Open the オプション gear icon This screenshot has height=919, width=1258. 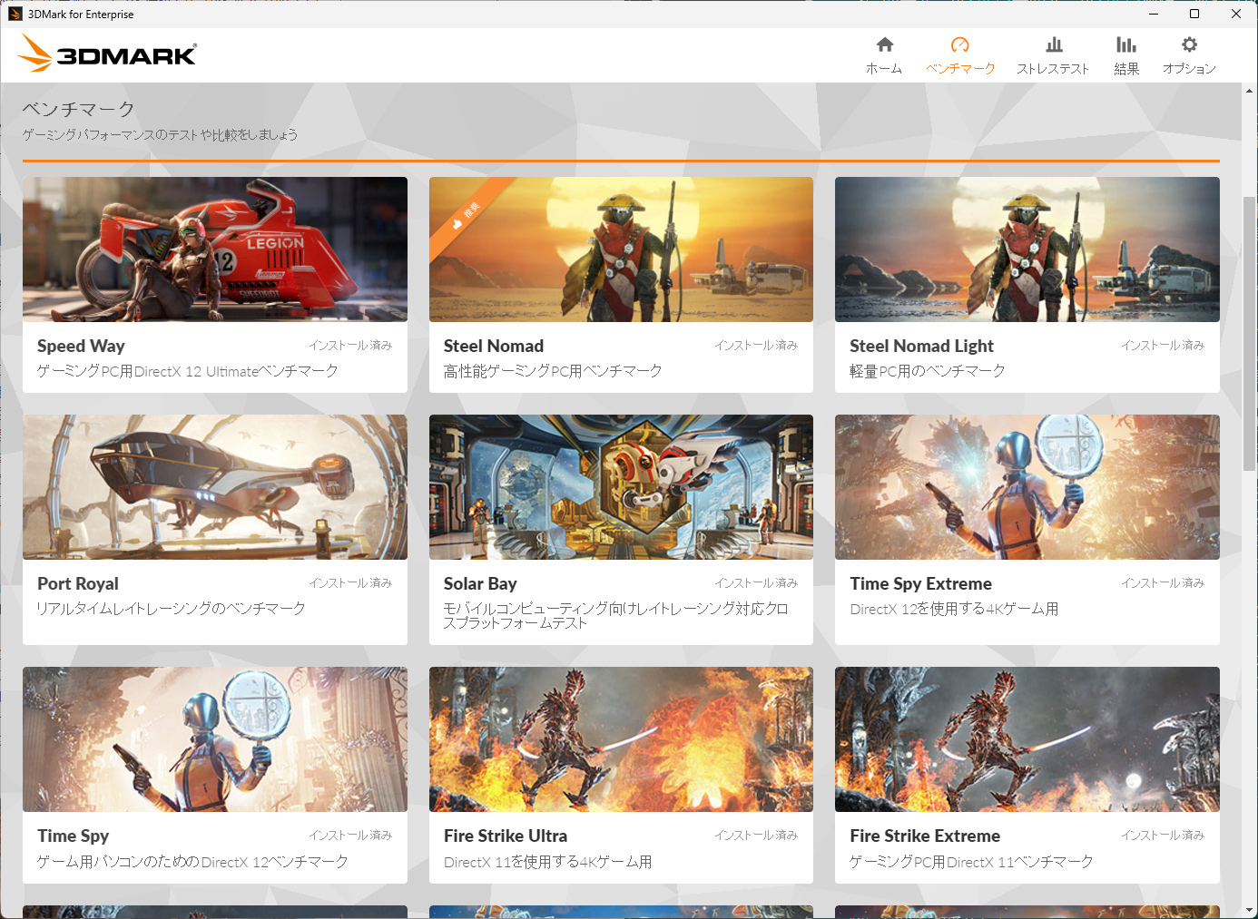coord(1189,45)
